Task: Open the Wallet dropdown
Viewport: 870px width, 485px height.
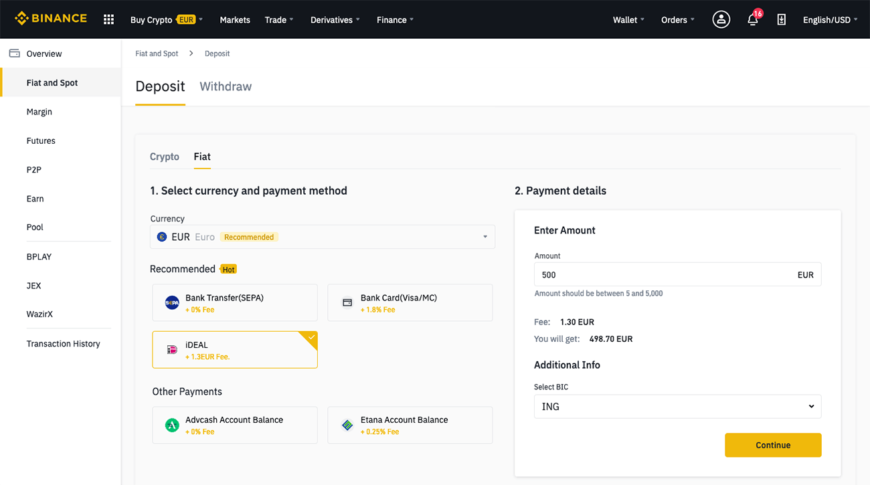Action: coord(628,20)
